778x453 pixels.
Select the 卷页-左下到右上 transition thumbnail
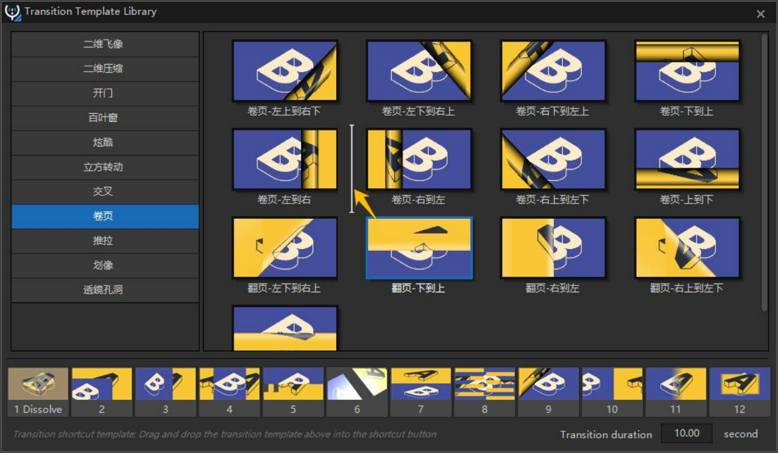pos(419,71)
